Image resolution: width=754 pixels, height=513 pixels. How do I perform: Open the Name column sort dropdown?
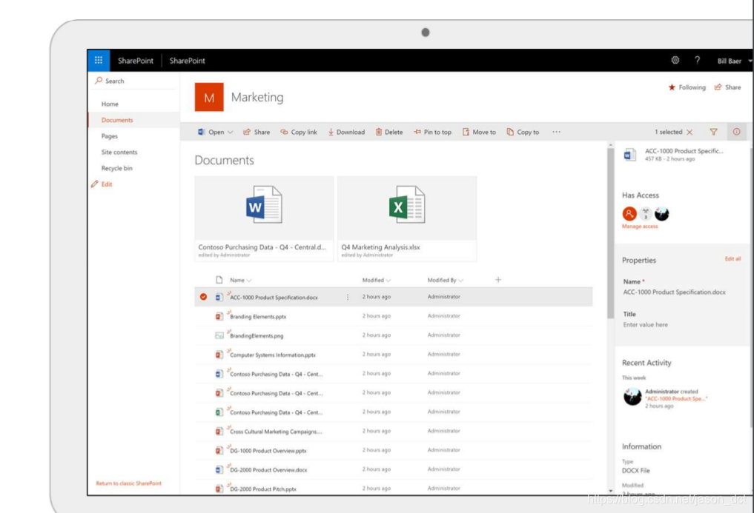coord(249,280)
